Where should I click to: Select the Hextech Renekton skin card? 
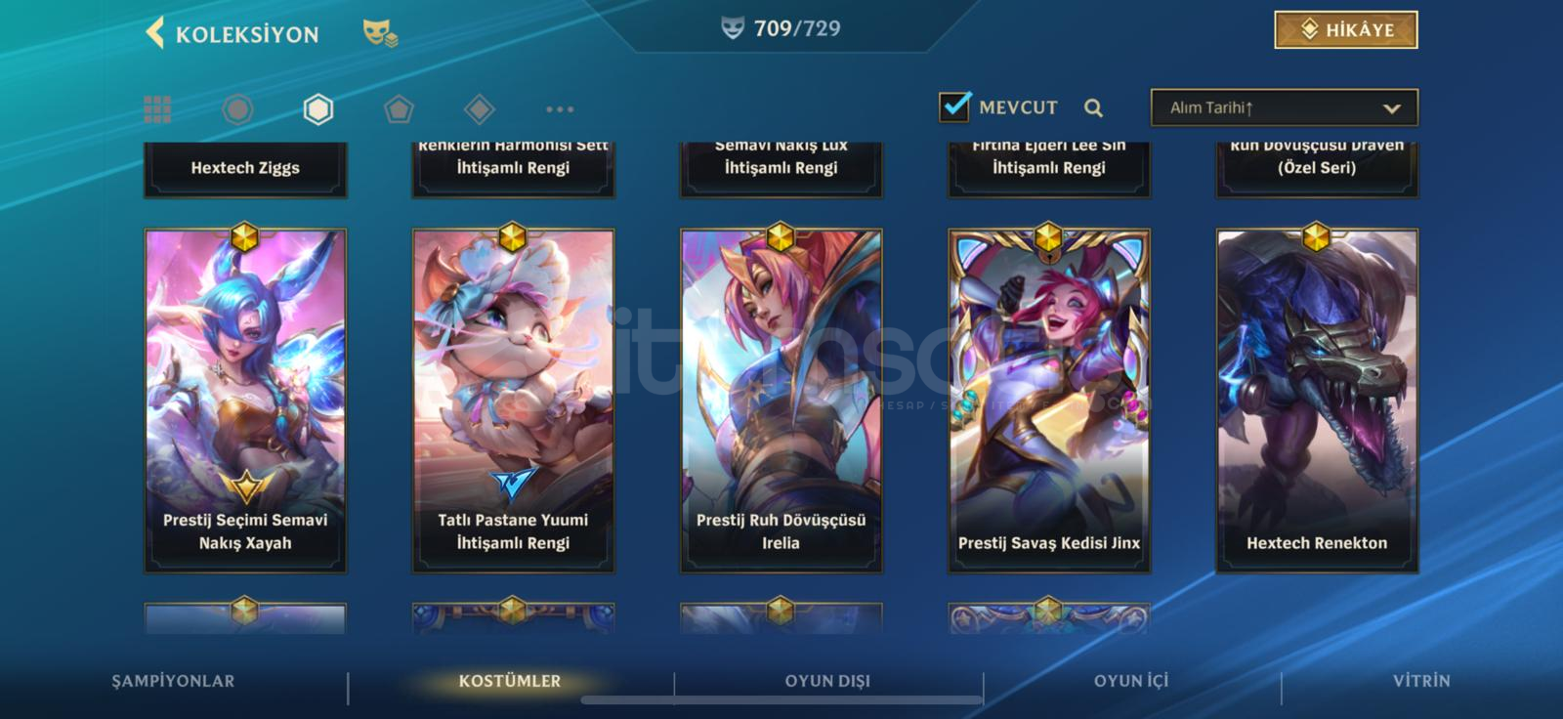point(1317,401)
